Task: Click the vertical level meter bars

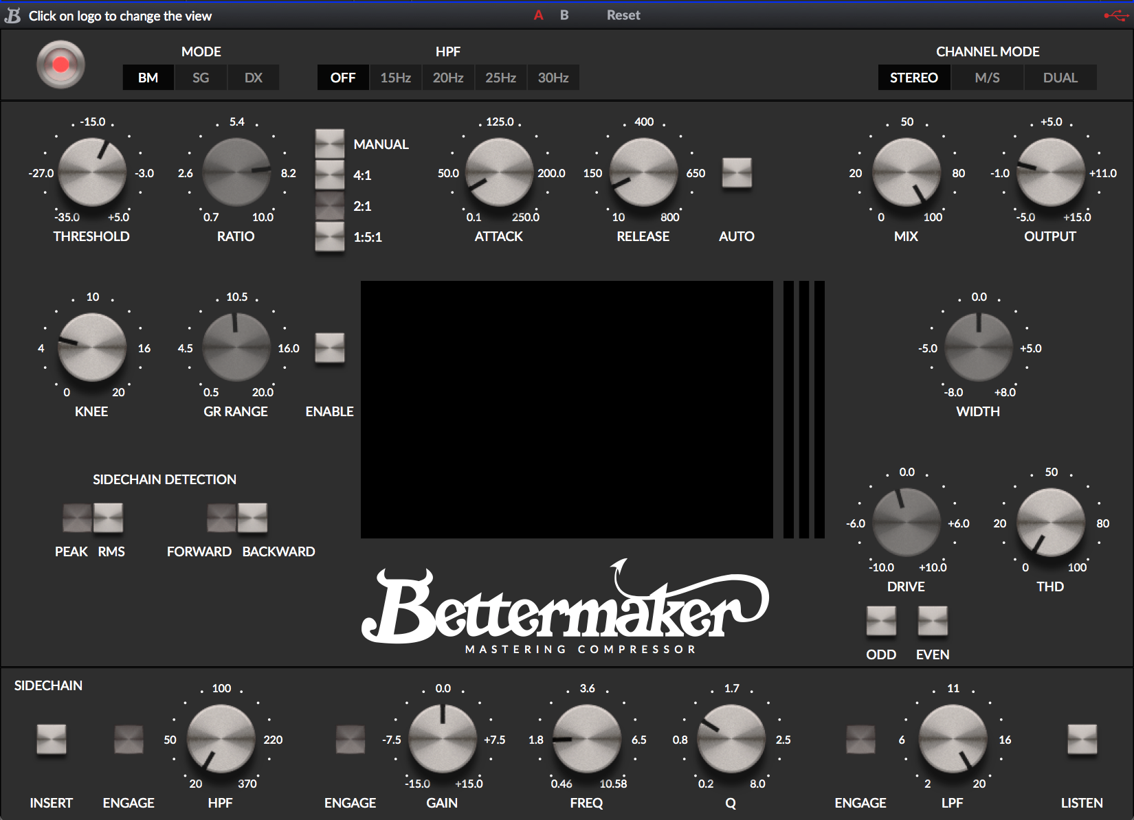Action: pos(804,409)
